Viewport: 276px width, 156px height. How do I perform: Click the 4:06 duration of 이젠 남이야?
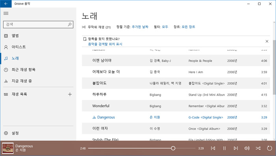[264, 61]
